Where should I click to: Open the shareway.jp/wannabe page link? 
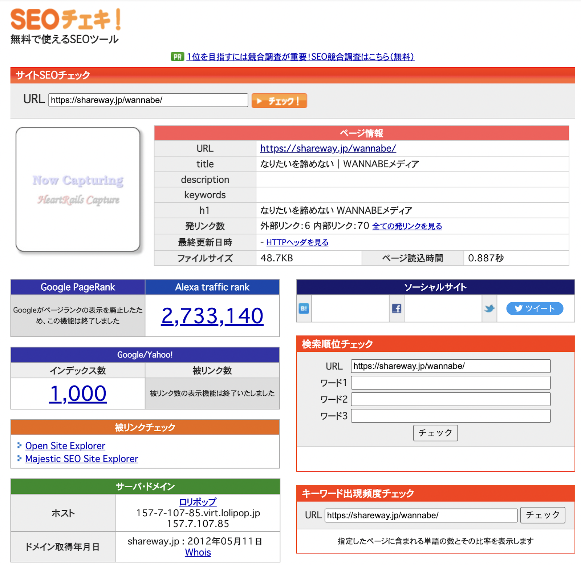point(328,148)
